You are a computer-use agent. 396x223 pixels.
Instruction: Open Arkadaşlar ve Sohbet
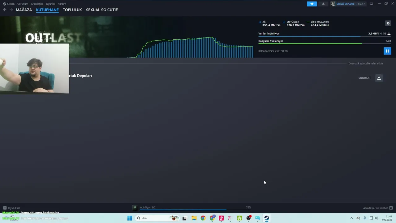[378, 208]
